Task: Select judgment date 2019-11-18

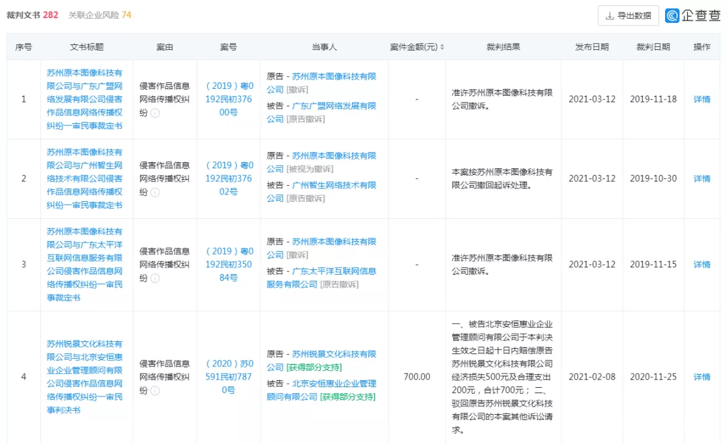Action: point(653,99)
